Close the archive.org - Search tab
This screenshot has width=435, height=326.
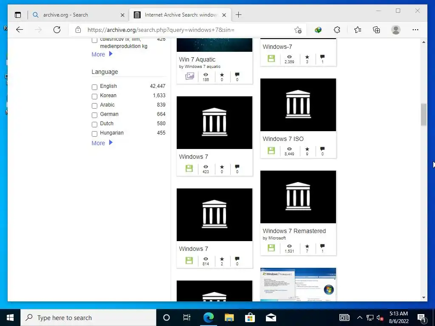[122, 15]
